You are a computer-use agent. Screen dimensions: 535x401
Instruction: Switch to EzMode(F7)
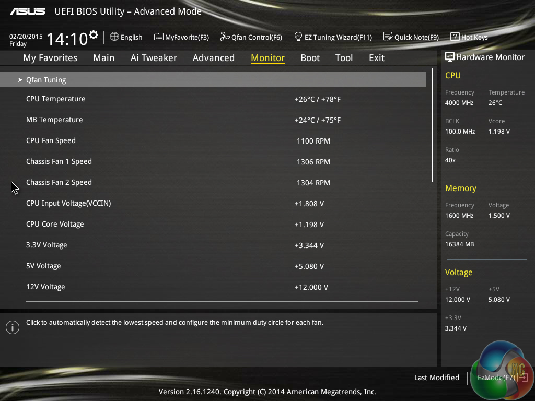[x=503, y=378]
